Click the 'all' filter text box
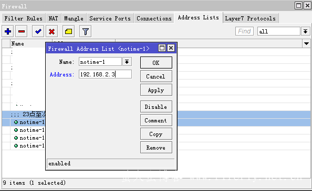 coord(278,31)
